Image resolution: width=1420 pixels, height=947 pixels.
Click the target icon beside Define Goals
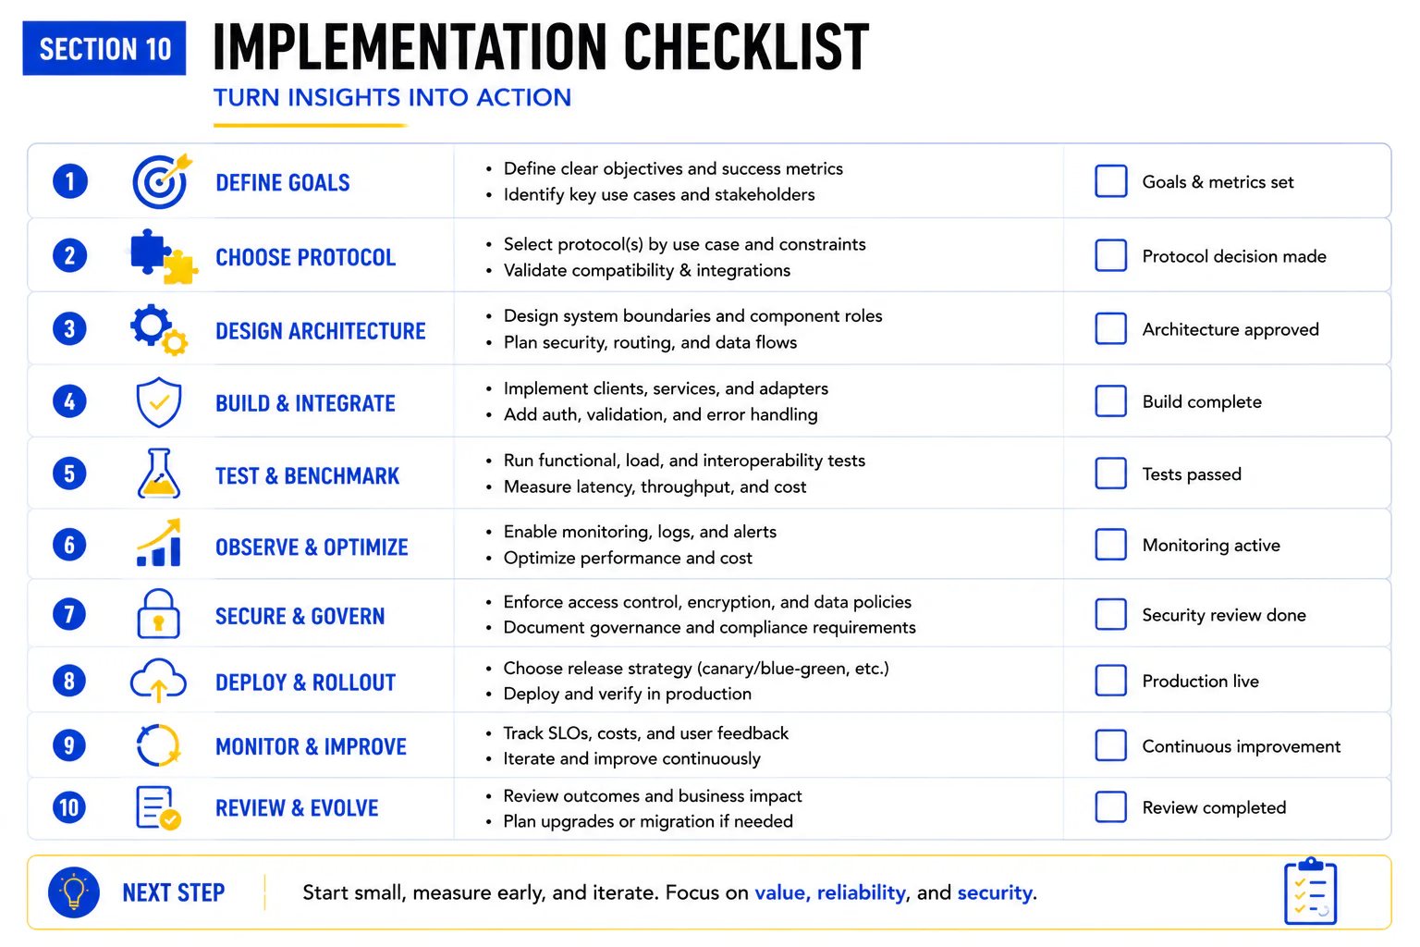(x=162, y=180)
